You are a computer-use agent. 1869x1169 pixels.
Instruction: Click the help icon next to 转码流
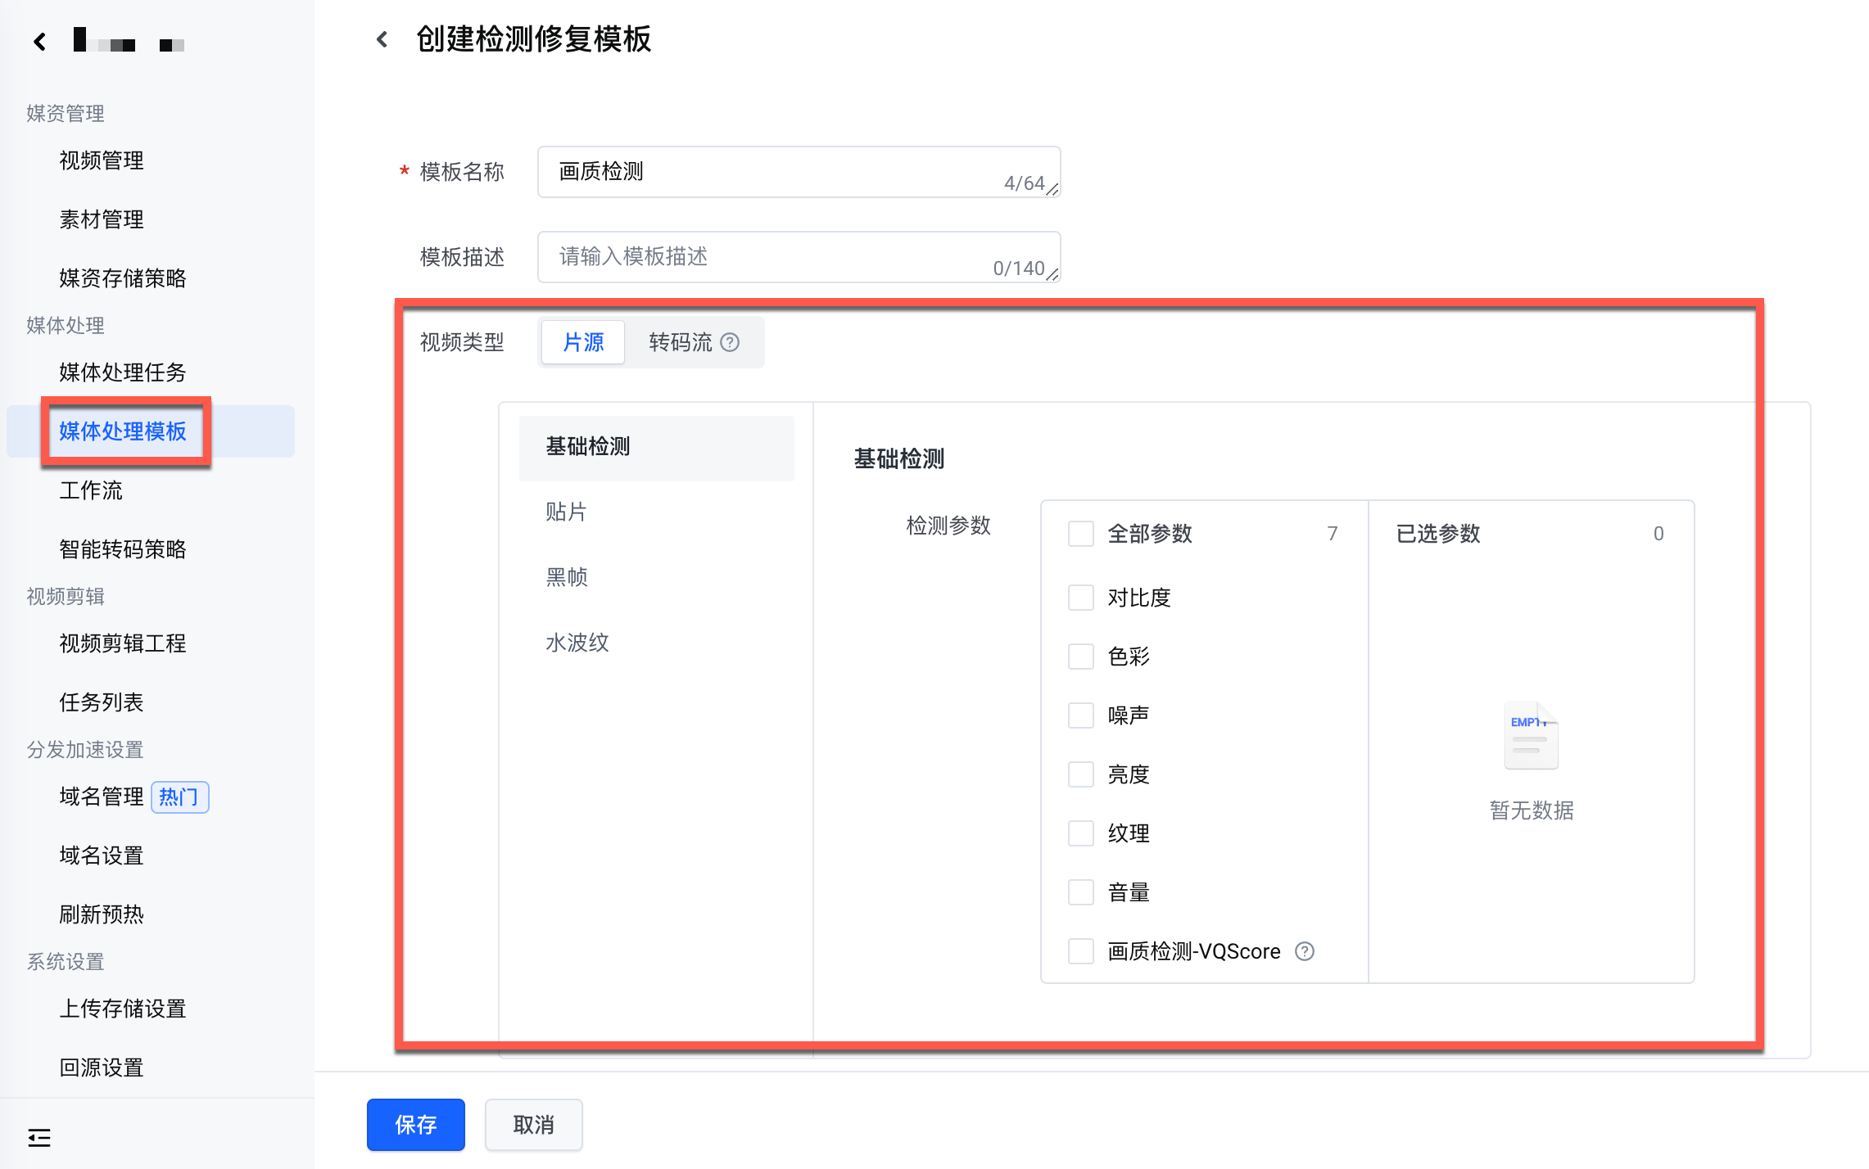click(730, 342)
